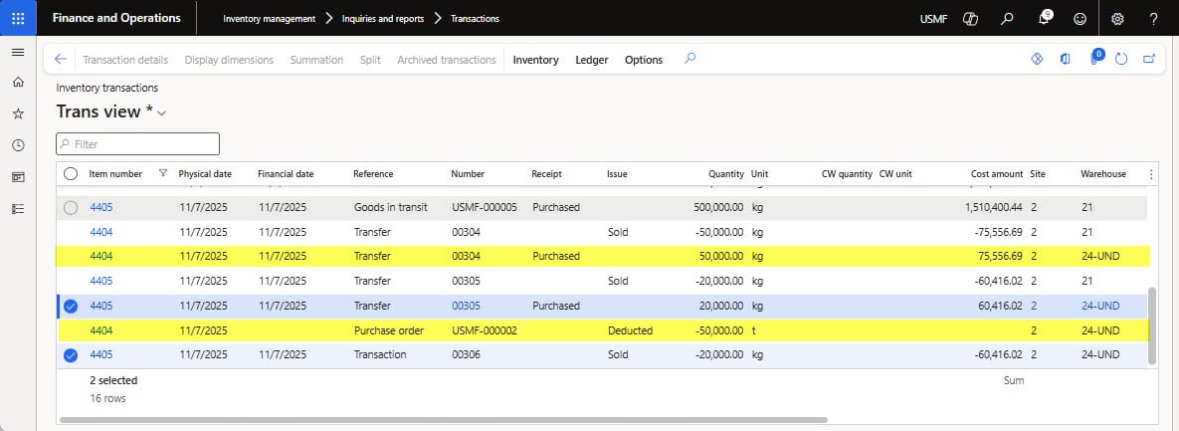Click Purchase order reference cell

coord(389,330)
